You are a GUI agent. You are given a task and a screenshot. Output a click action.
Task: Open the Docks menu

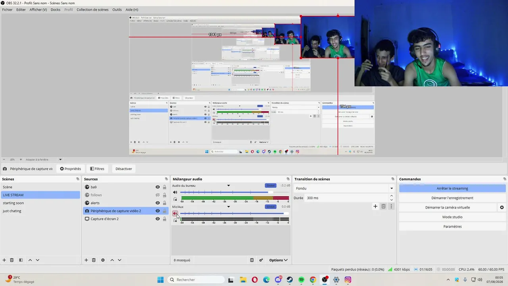pos(56,10)
